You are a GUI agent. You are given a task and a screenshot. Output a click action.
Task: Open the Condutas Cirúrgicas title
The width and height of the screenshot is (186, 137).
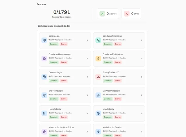[112, 36]
